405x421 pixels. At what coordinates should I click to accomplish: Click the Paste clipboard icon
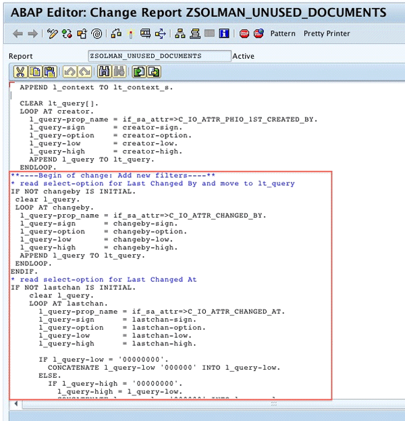pyautogui.click(x=50, y=72)
